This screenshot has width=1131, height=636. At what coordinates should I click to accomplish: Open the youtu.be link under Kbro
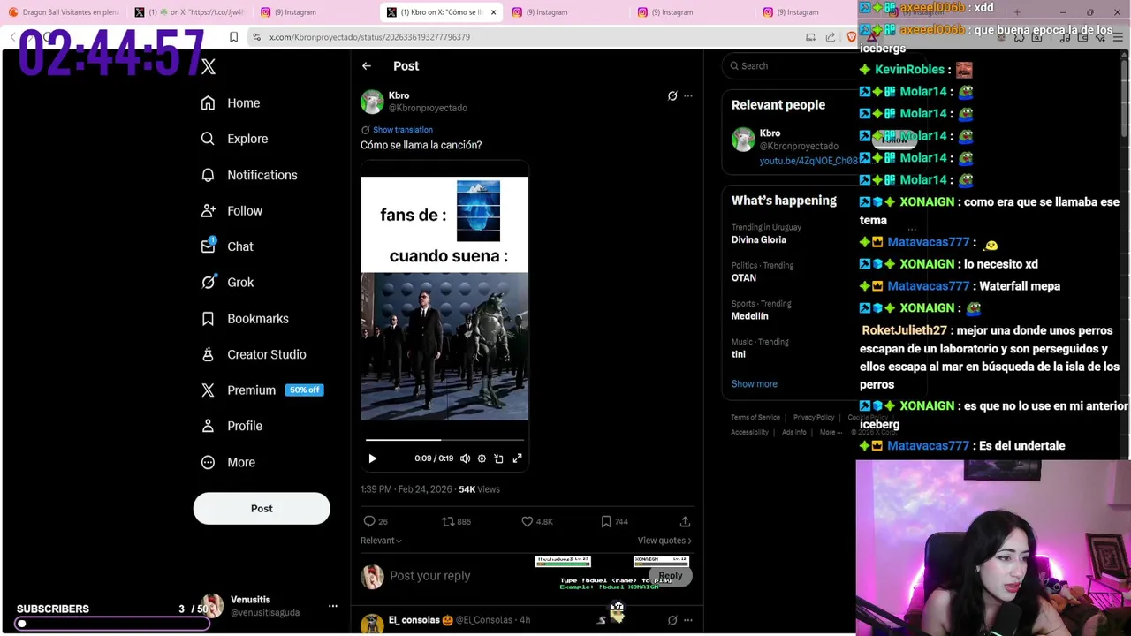808,162
